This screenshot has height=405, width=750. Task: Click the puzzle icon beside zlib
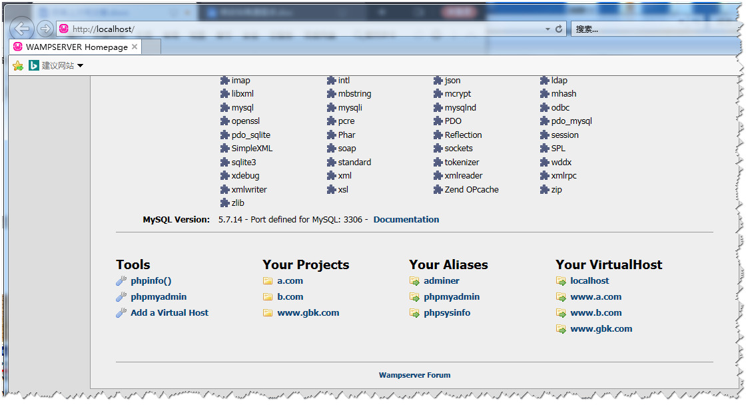pyautogui.click(x=225, y=203)
